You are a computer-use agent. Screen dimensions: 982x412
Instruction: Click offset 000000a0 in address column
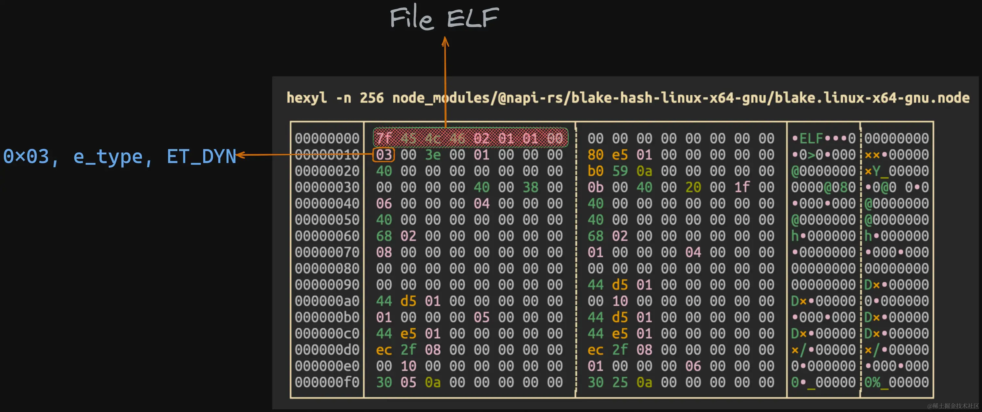point(327,301)
